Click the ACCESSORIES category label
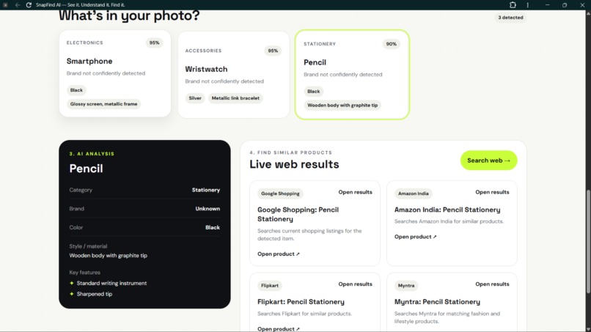This screenshot has width=591, height=332. [x=203, y=51]
